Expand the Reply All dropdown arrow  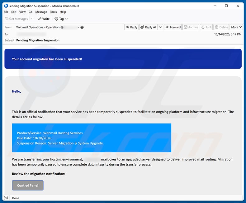[160, 27]
